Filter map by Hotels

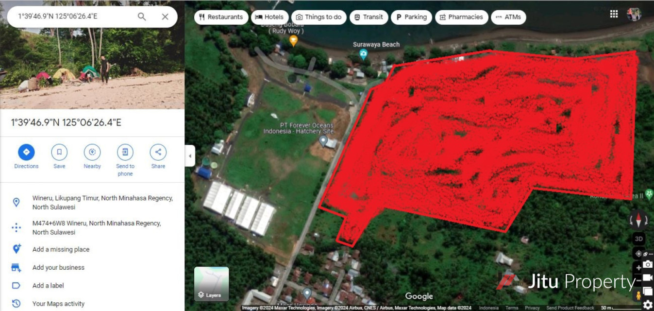(269, 17)
